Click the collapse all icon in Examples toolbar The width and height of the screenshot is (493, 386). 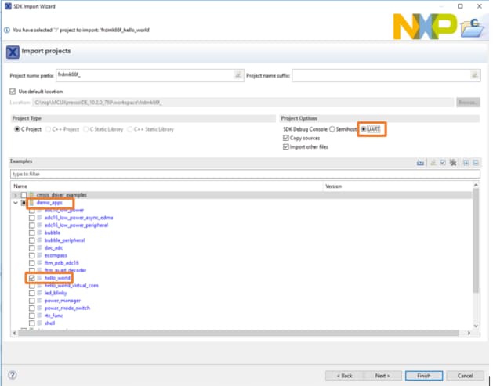pos(475,162)
